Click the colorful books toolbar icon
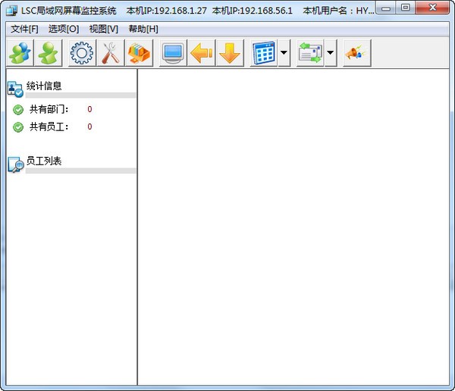Image resolution: width=455 pixels, height=391 pixels. point(139,53)
